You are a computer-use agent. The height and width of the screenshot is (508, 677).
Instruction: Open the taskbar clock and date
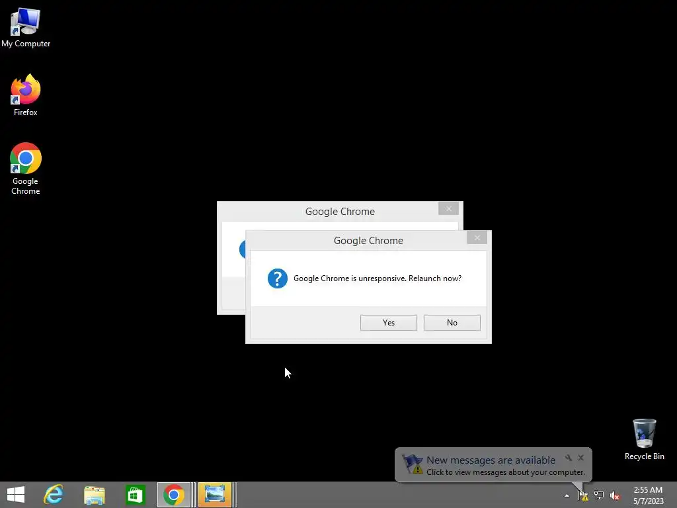(648, 495)
